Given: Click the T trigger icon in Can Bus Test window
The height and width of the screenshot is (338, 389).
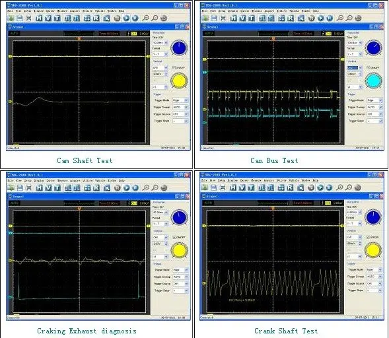Looking at the screenshot, I should (252, 18).
